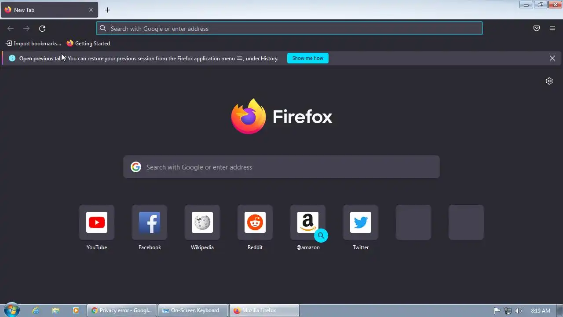Click the first empty shortcut tile
The width and height of the screenshot is (563, 317).
click(x=413, y=222)
